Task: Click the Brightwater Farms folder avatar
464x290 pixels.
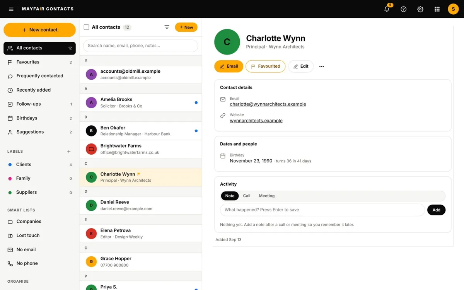Action: coord(91,149)
